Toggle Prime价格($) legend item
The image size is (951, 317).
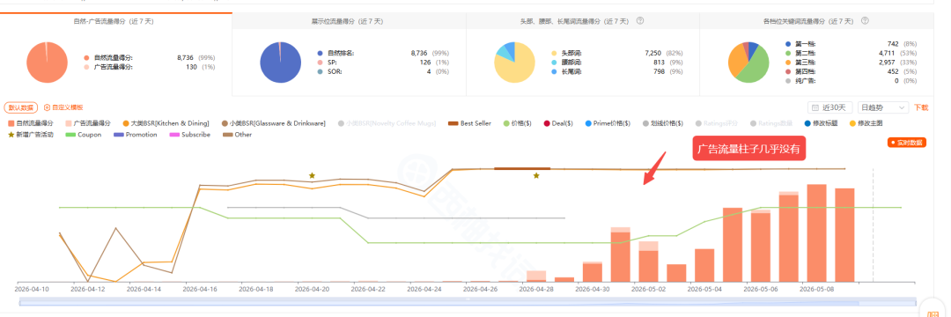pos(608,123)
